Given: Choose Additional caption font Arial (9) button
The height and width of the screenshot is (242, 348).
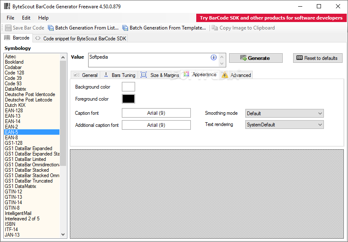Looking at the screenshot, I should pyautogui.click(x=156, y=125).
